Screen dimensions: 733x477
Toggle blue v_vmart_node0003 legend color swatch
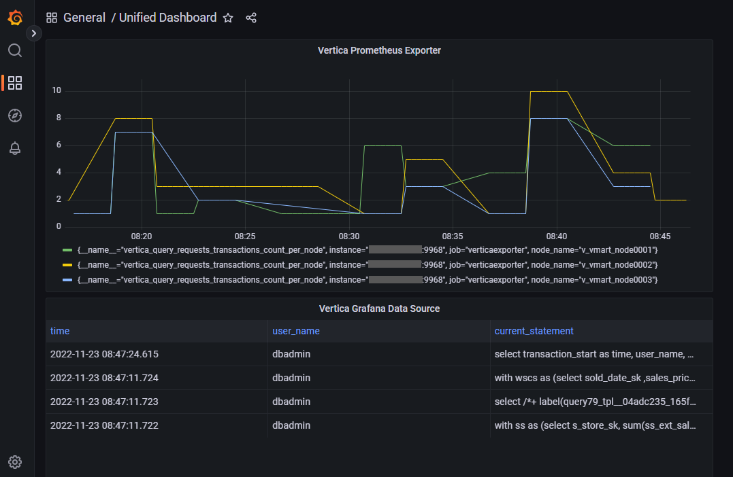pos(67,280)
